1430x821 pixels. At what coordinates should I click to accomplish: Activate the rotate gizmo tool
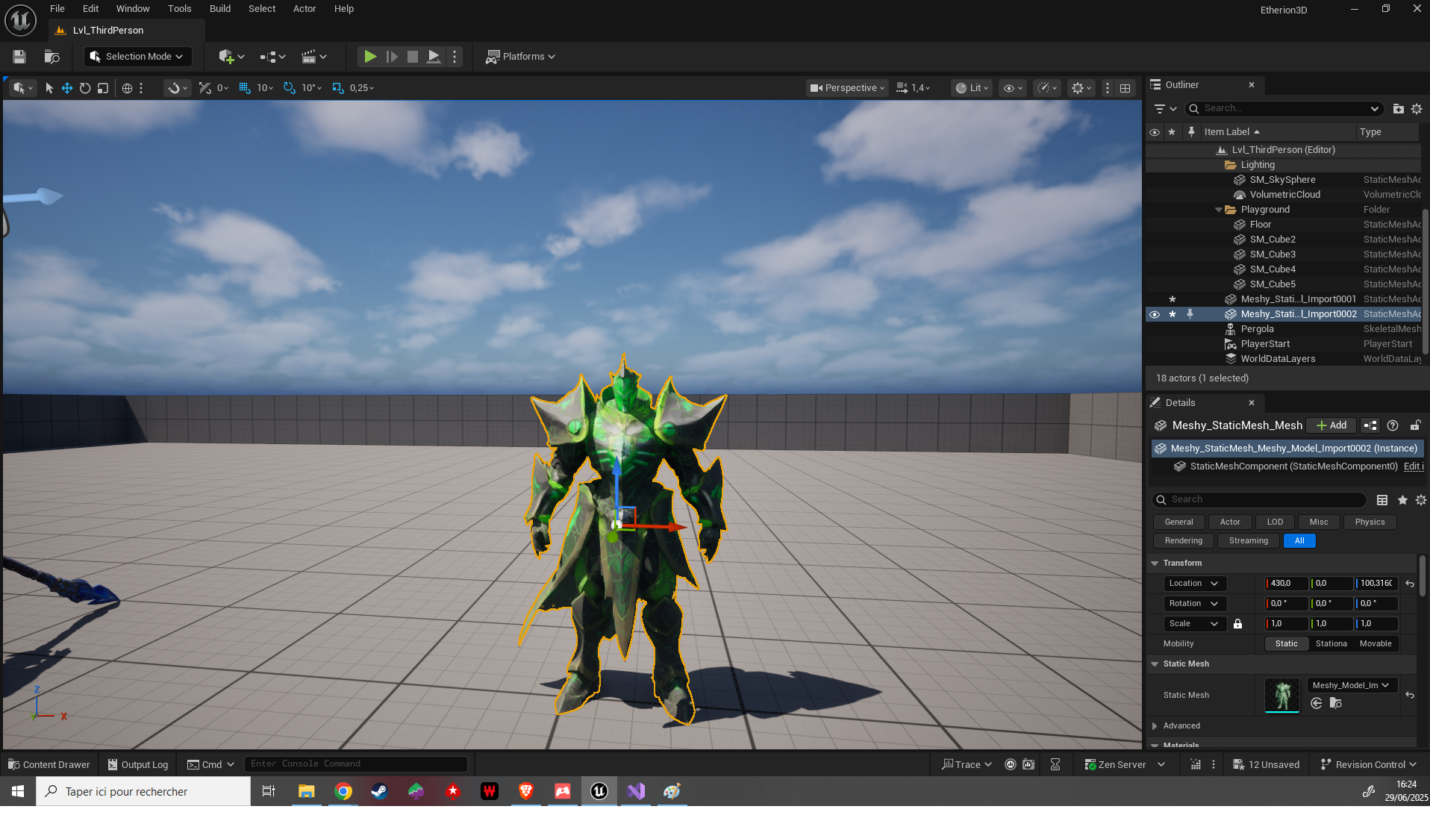tap(85, 88)
